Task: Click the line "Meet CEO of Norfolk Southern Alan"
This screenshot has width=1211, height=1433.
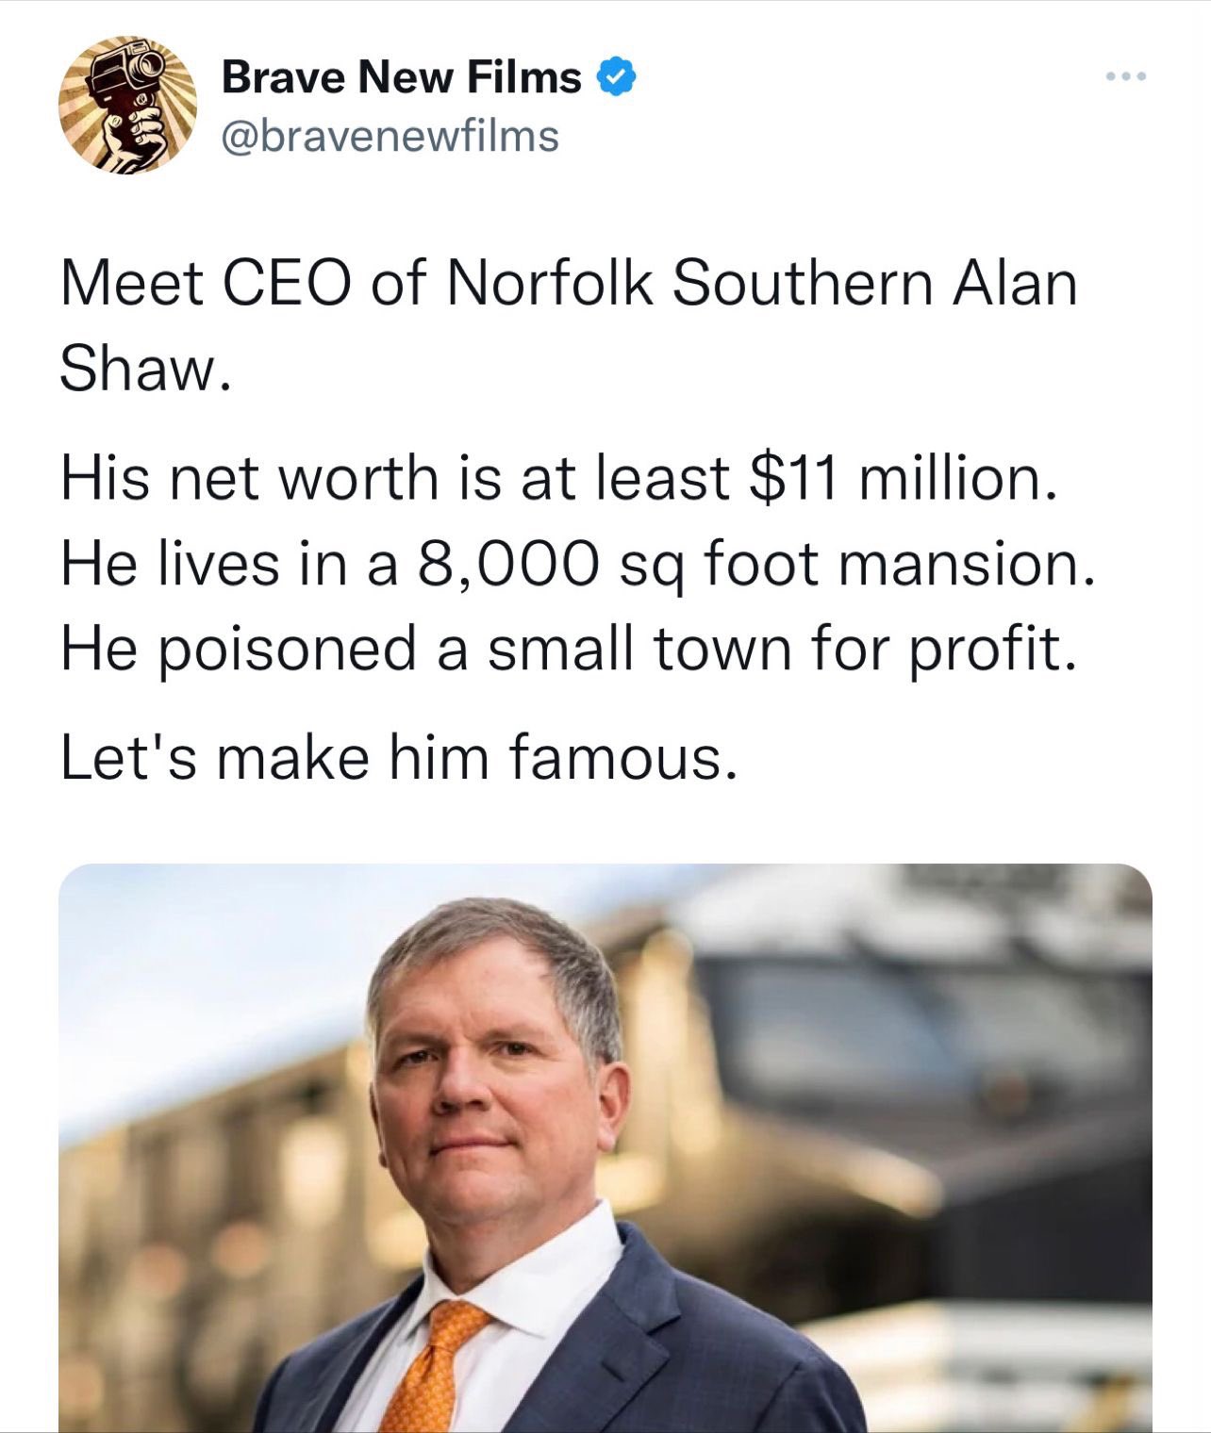Action: [x=568, y=283]
